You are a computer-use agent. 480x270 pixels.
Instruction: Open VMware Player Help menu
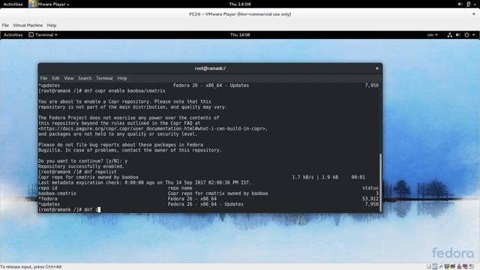pos(52,25)
